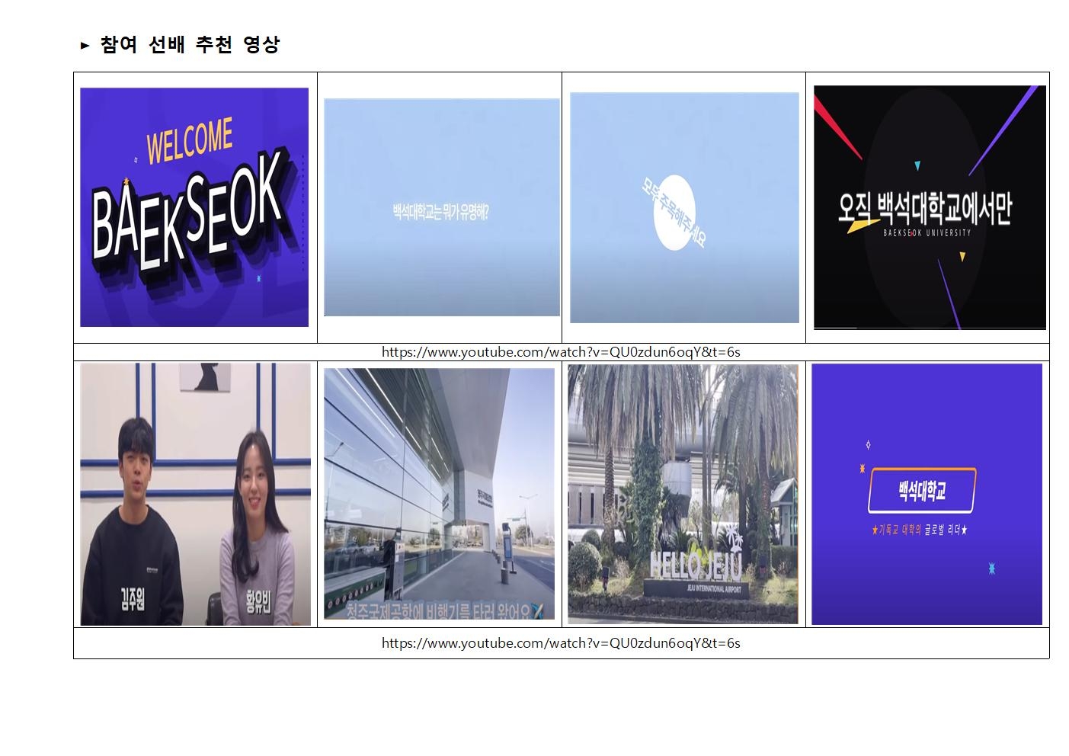Click the '오직 백석대학교에서만' black thumbnail
This screenshot has height=756, width=1069.
click(930, 207)
